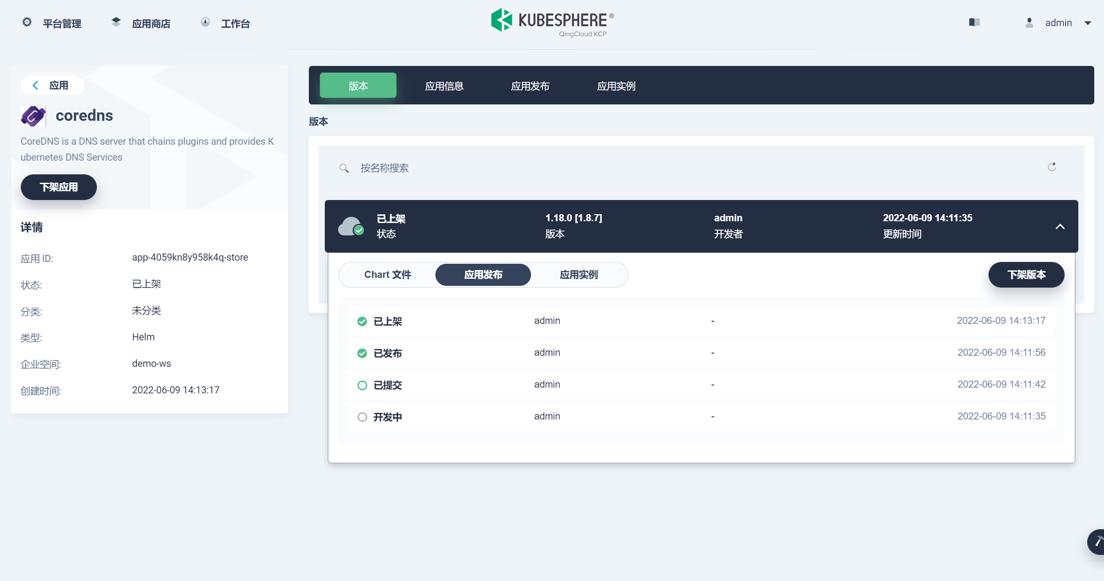Collapse the 1.18.0 version row
1104x581 pixels.
coord(1060,227)
